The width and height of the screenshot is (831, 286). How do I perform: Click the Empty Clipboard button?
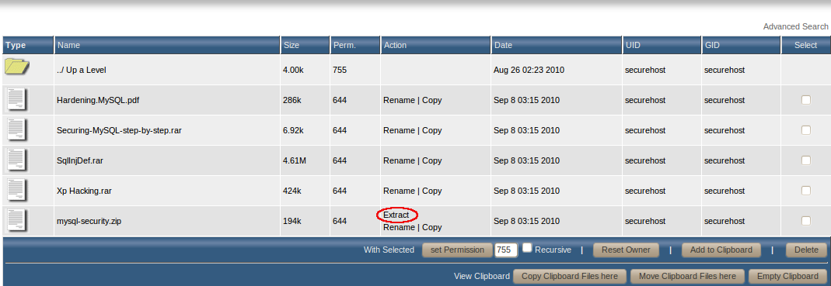click(x=787, y=276)
